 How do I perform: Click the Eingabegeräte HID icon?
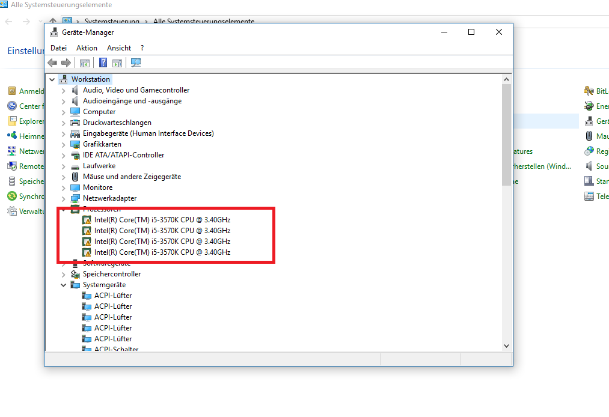pos(75,133)
